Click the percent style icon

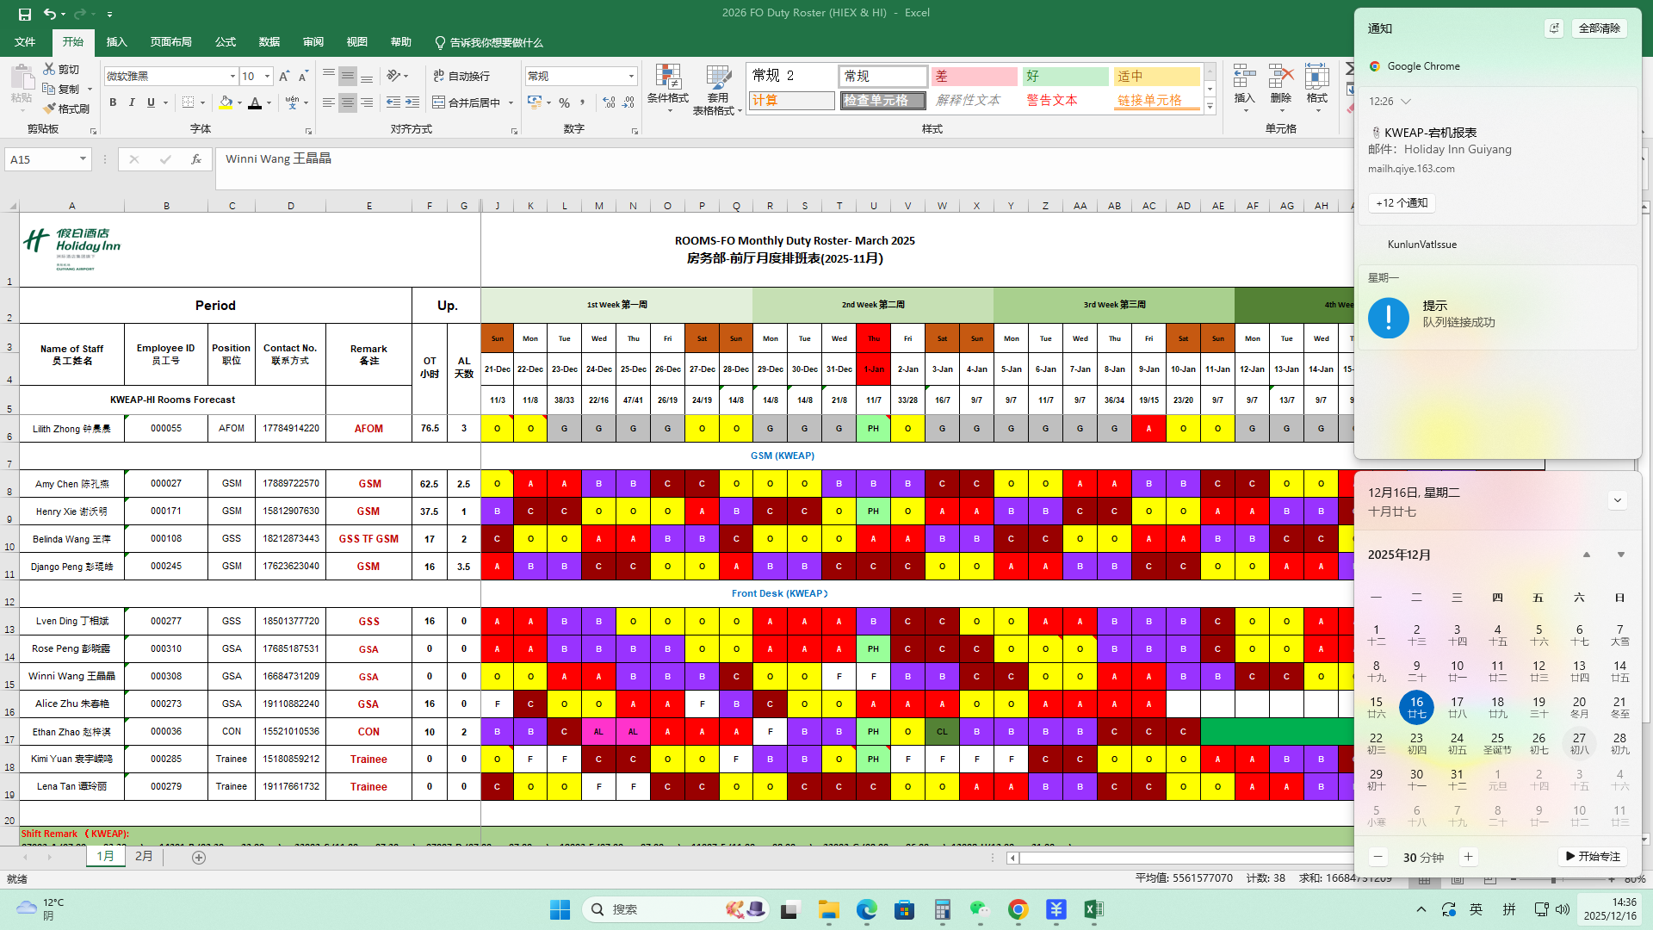[564, 102]
